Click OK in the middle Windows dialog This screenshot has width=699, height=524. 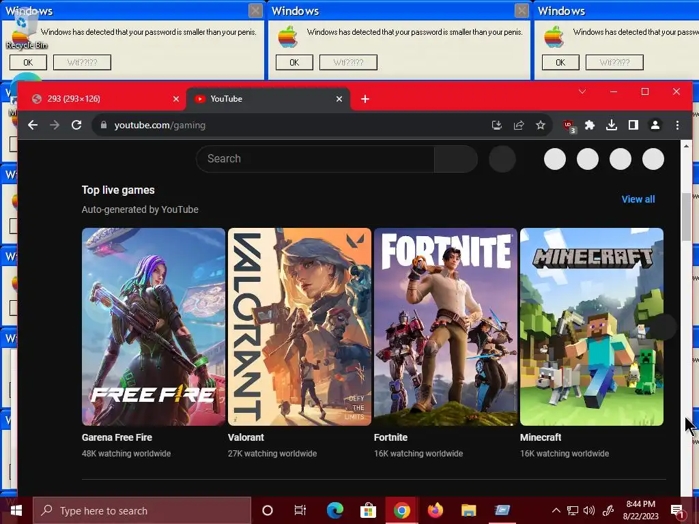[x=294, y=62]
